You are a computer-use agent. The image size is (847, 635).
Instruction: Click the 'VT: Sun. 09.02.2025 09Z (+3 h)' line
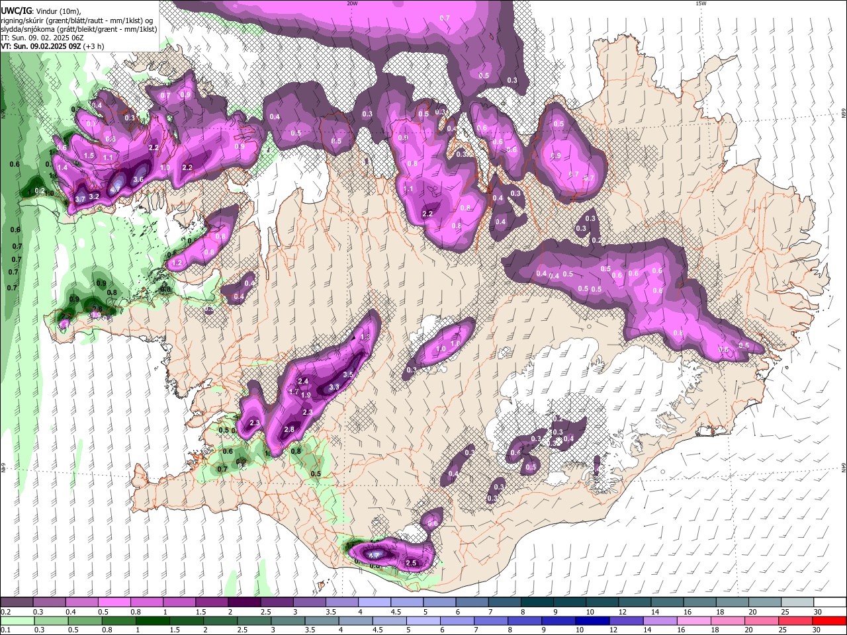(52, 46)
